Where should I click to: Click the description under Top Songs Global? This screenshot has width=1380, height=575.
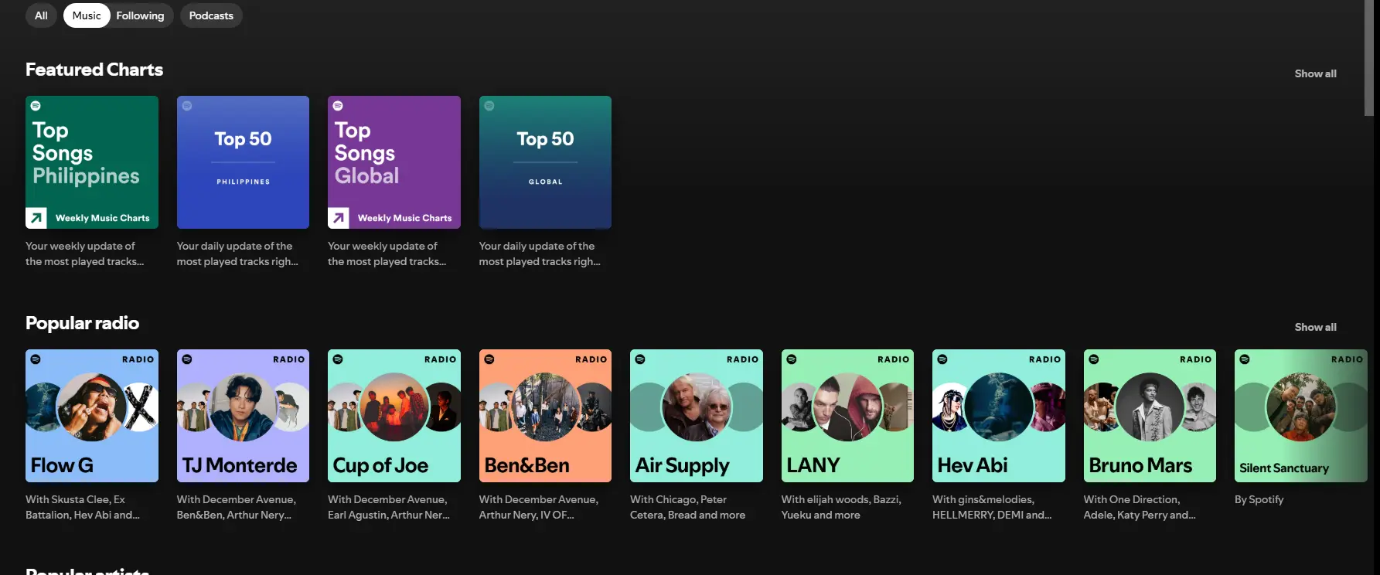(387, 253)
